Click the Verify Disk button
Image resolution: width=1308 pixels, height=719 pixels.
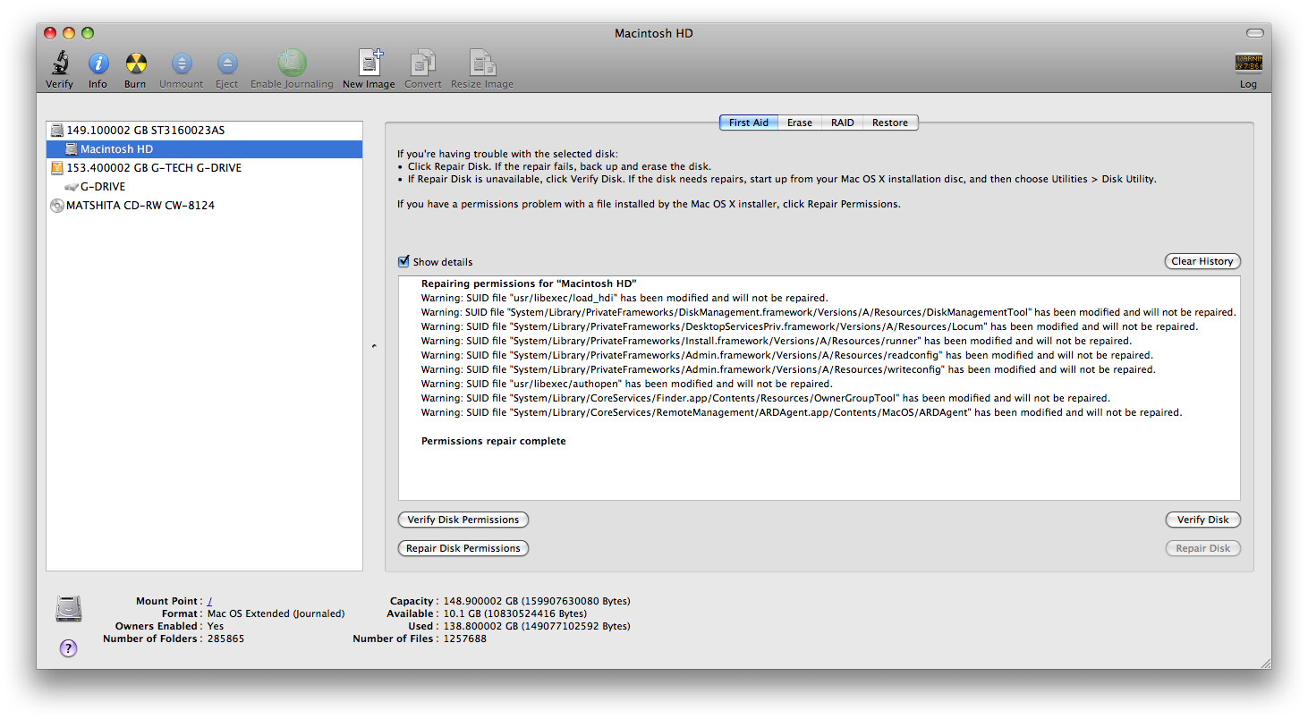coord(1202,520)
